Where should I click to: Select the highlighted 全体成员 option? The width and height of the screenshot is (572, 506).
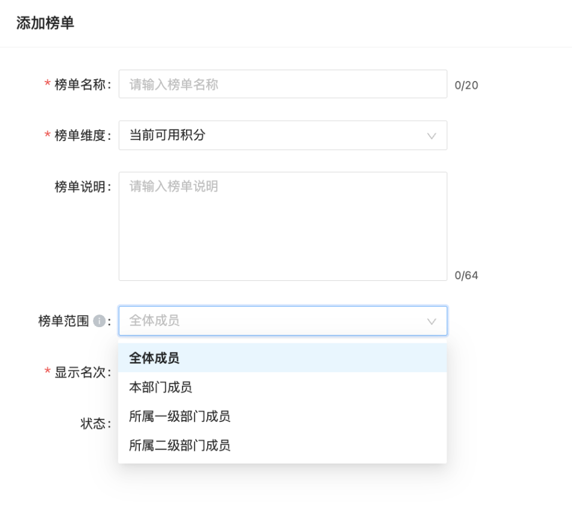(282, 358)
